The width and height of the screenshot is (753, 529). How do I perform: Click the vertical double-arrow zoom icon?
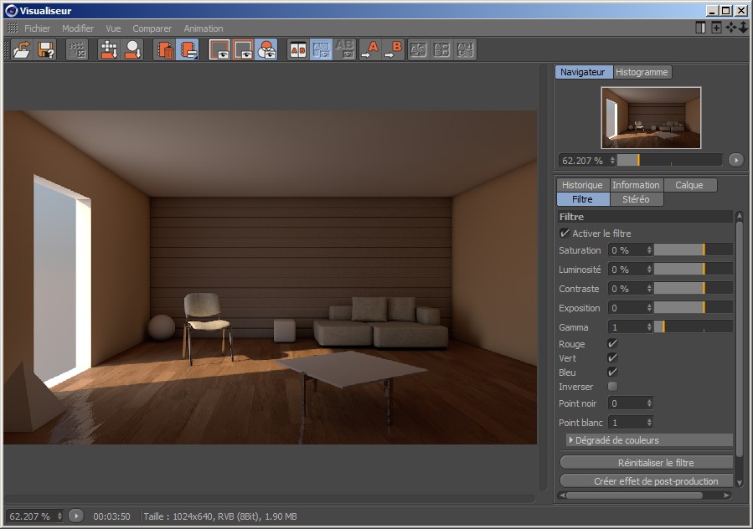[x=744, y=28]
